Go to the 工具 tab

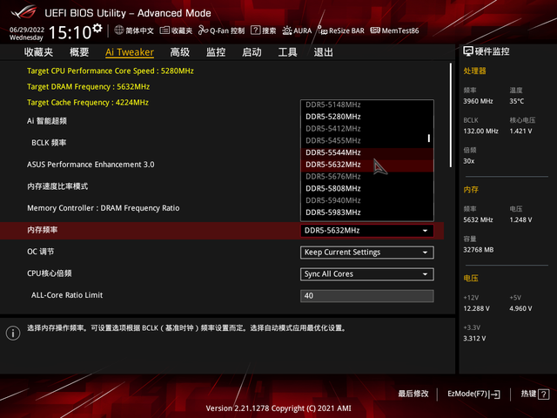coord(287,52)
